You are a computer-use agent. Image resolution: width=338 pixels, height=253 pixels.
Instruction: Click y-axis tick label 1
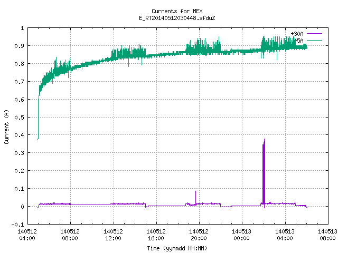(22, 28)
